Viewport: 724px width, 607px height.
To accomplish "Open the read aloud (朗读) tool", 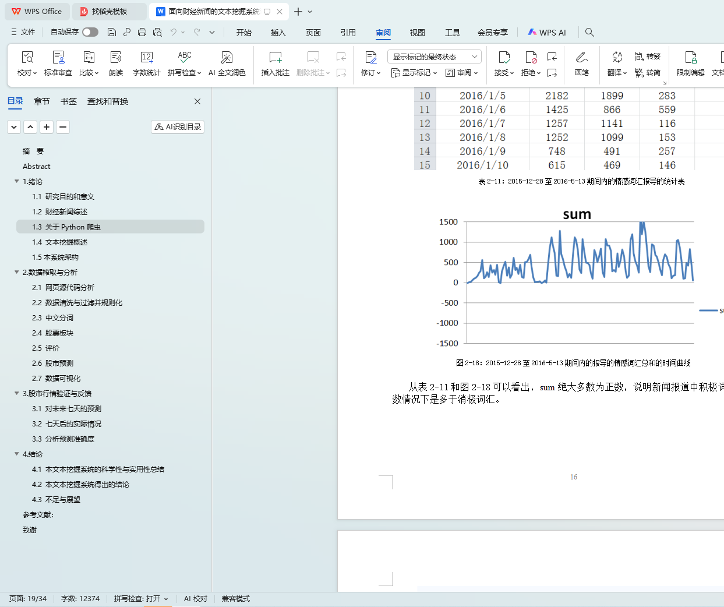I will tap(116, 58).
